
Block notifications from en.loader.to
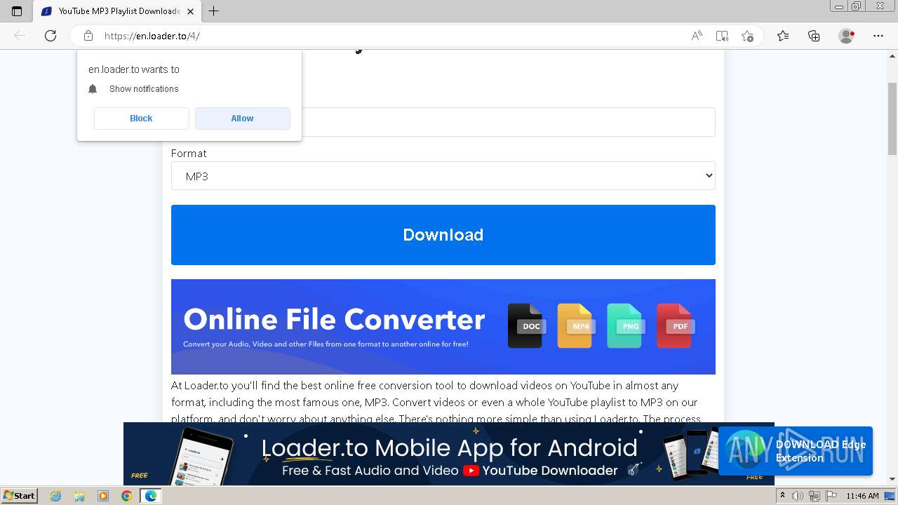tap(141, 119)
